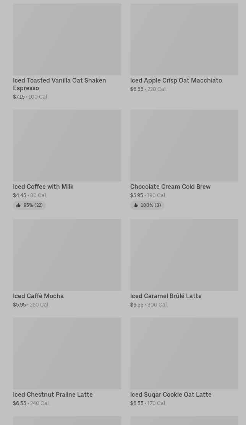This screenshot has width=246, height=425.
Task: Open the Iced Apple Crisp Oat Macchiato image
Action: pos(184,39)
